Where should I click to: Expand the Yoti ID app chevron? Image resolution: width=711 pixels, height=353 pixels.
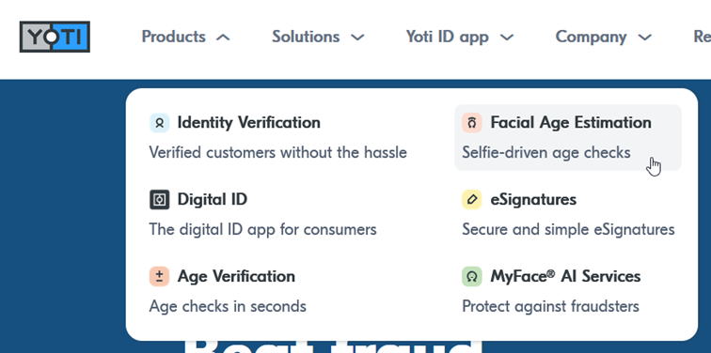point(507,38)
